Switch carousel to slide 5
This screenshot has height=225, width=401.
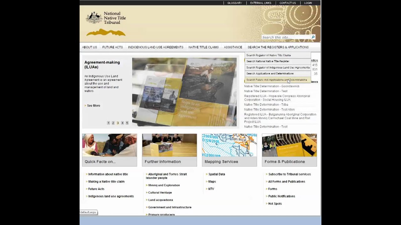click(127, 123)
